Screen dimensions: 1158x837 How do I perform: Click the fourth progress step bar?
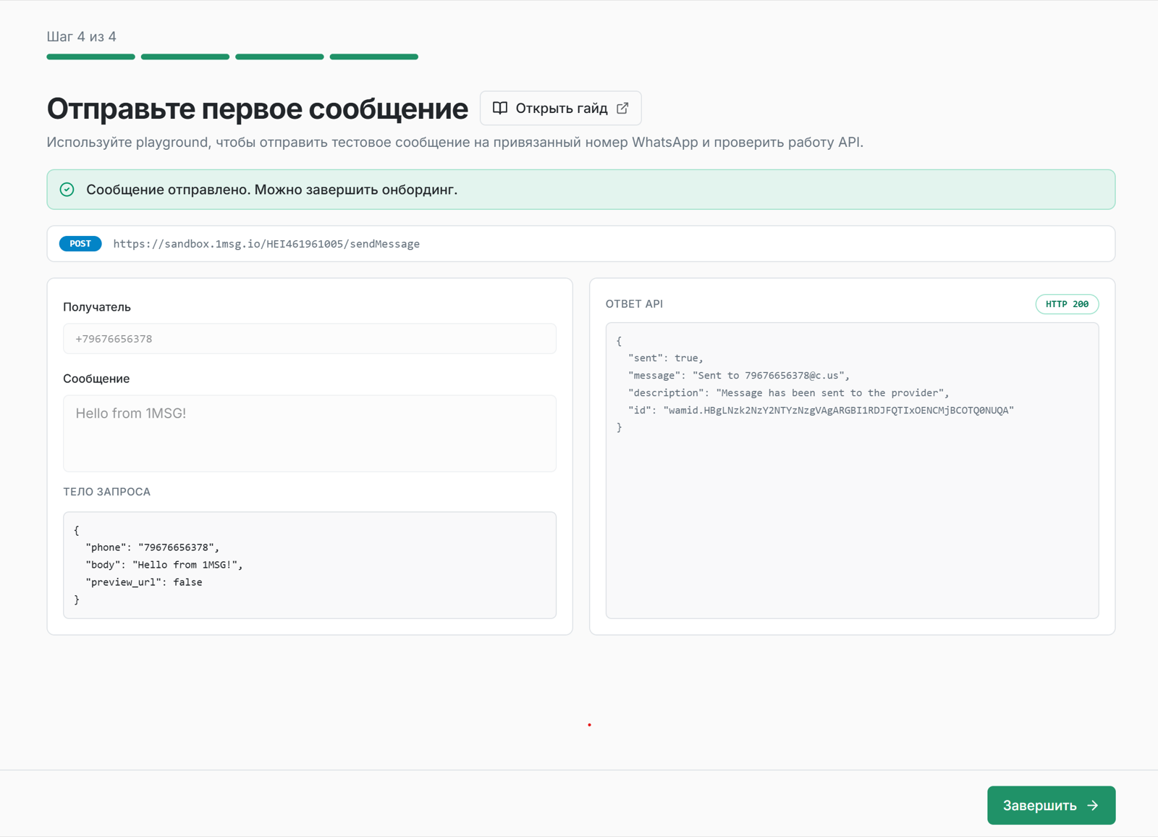(x=373, y=56)
